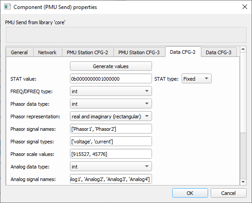Focus the STAT value input field

click(x=111, y=78)
